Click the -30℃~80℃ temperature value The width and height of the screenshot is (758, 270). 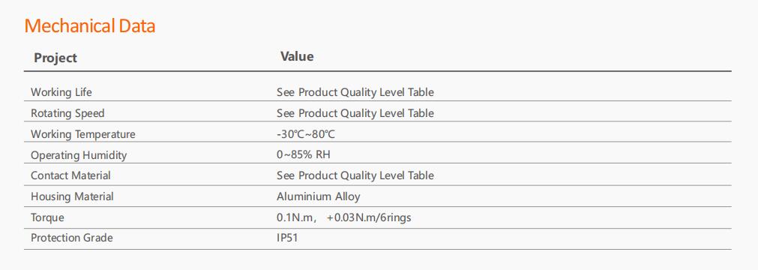click(x=305, y=134)
